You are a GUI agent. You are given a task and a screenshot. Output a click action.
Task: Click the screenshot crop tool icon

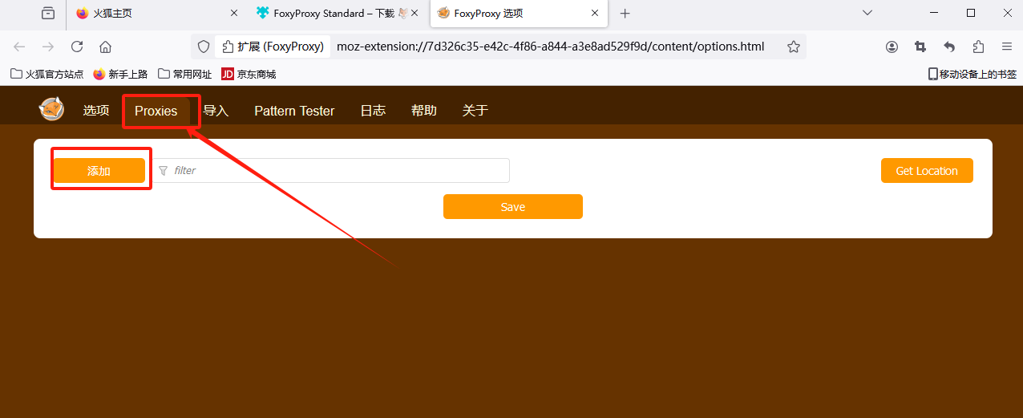pos(920,47)
